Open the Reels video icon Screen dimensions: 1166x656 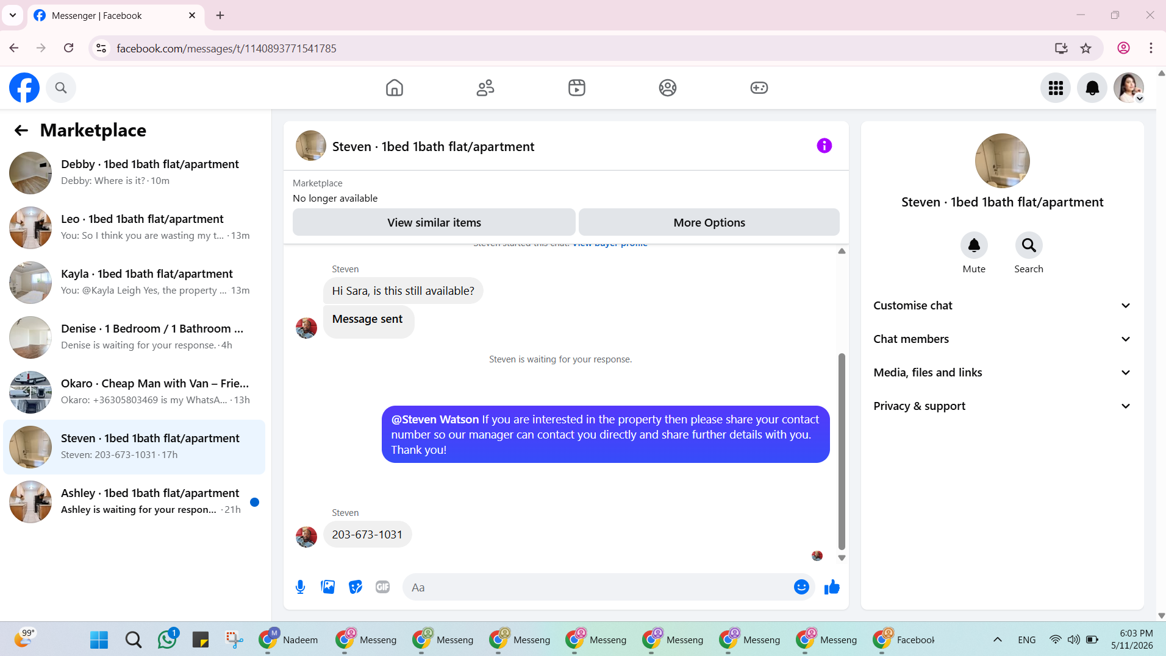tap(577, 88)
